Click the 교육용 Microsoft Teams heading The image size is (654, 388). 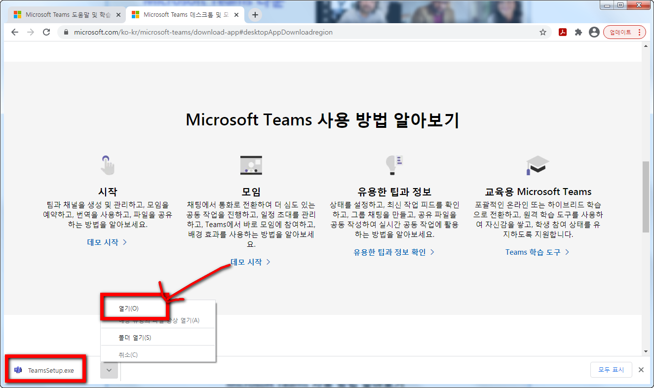click(x=538, y=192)
